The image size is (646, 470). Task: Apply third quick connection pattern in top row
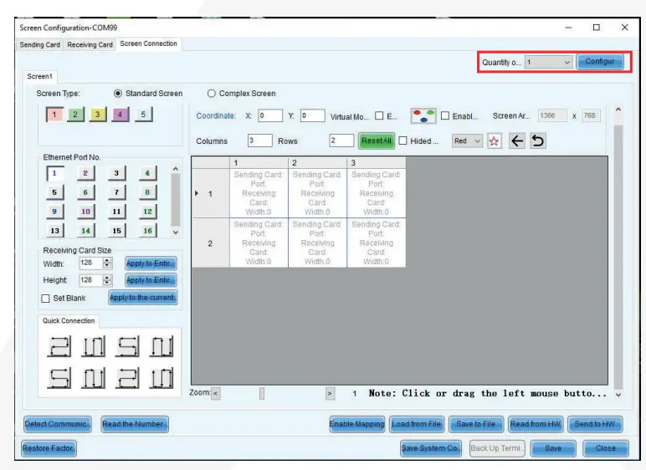127,346
